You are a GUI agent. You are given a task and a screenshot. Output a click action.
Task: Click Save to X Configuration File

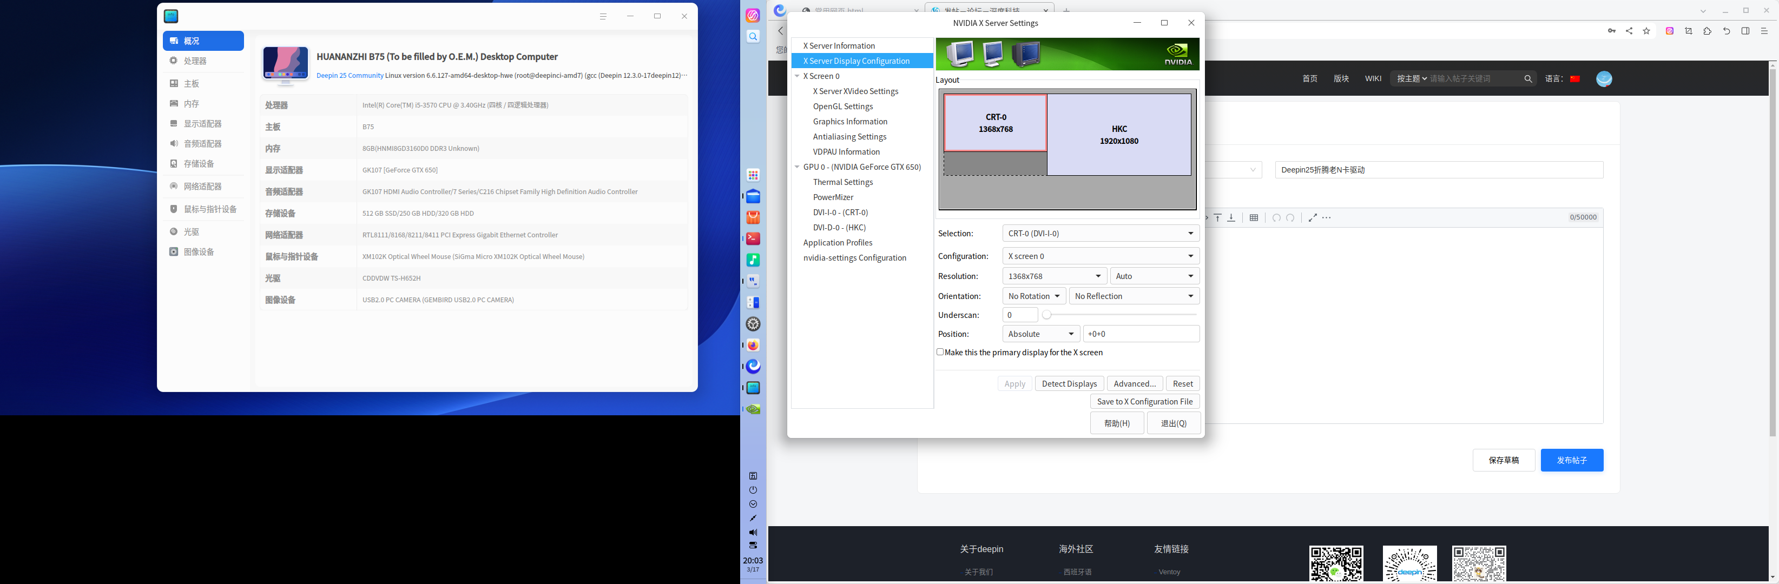[1144, 402]
